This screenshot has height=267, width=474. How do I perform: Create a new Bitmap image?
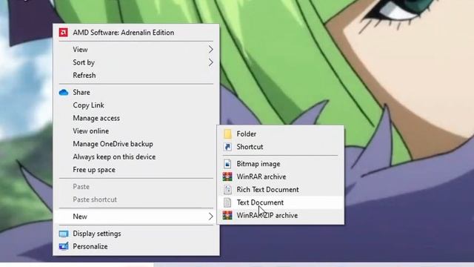pyautogui.click(x=280, y=164)
